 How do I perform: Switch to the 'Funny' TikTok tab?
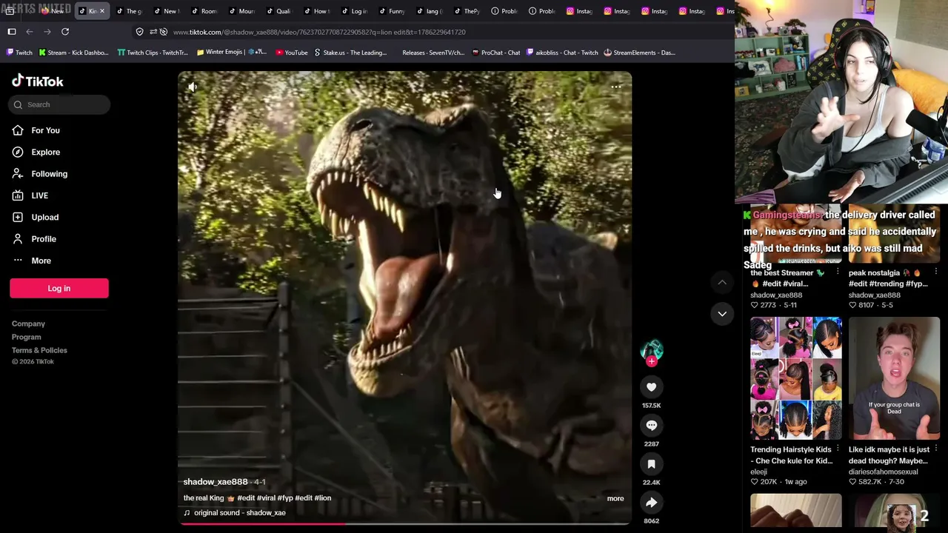[391, 11]
